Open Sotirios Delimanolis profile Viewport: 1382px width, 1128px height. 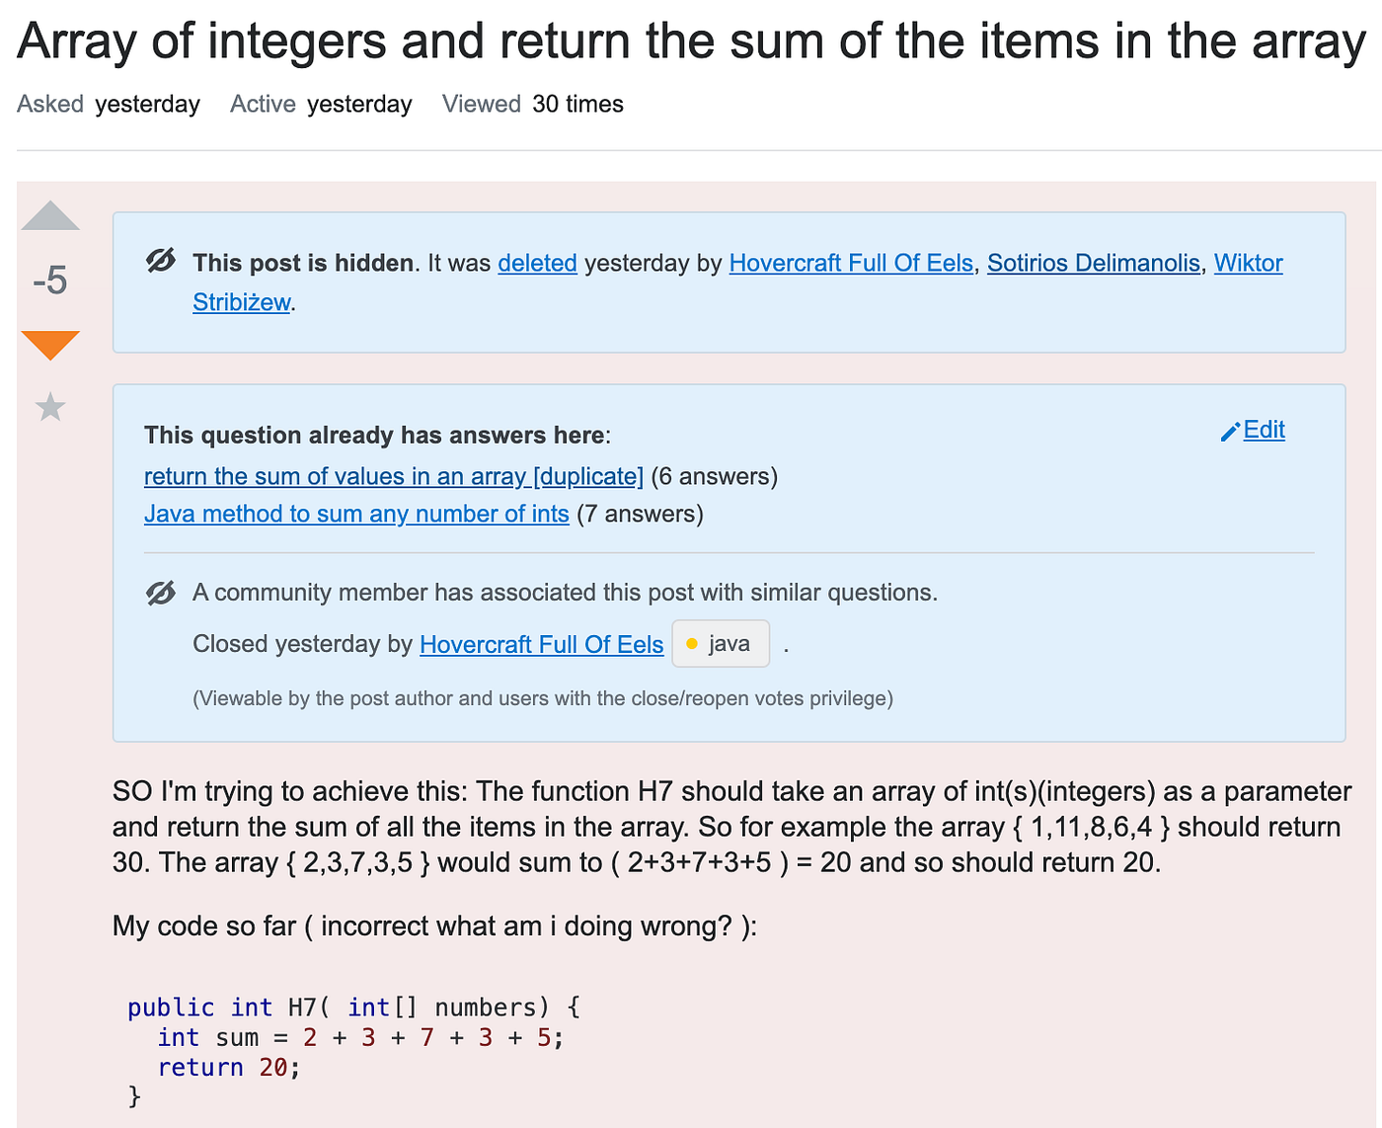[1093, 263]
